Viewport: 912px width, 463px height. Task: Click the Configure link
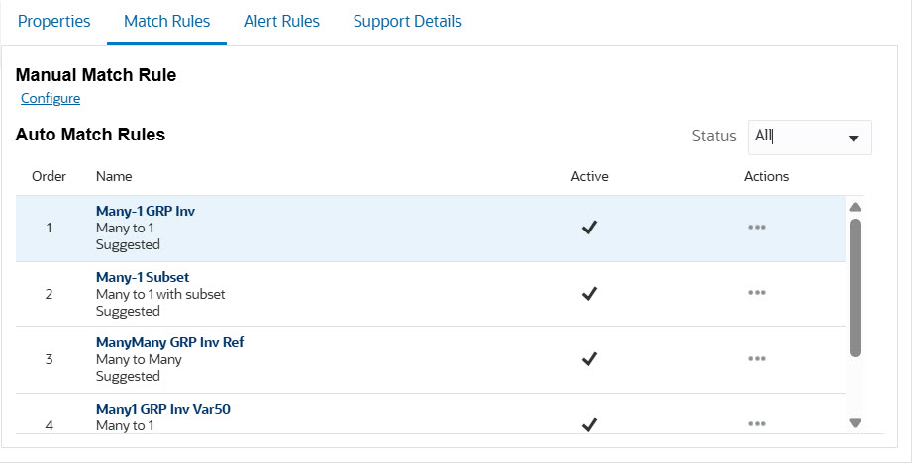[51, 98]
